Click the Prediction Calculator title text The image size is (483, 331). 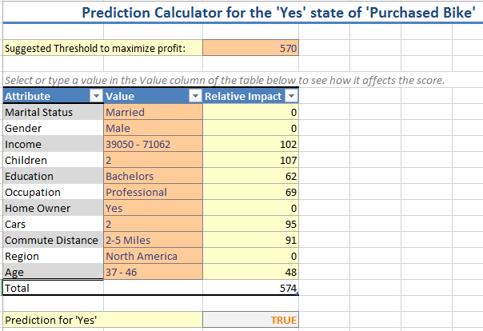pyautogui.click(x=278, y=13)
